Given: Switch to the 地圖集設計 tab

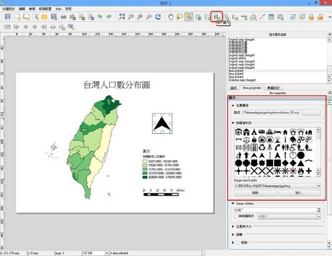Looking at the screenshot, I should [x=273, y=88].
